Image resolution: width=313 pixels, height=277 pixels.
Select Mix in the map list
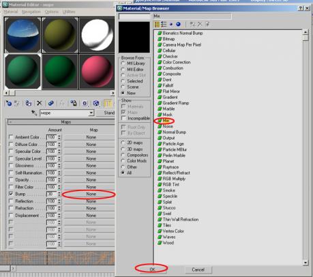coord(166,120)
